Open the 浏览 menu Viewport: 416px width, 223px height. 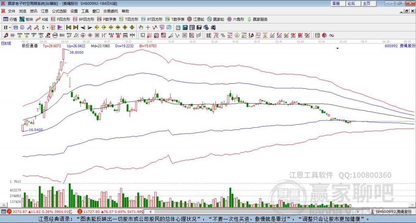(23, 11)
